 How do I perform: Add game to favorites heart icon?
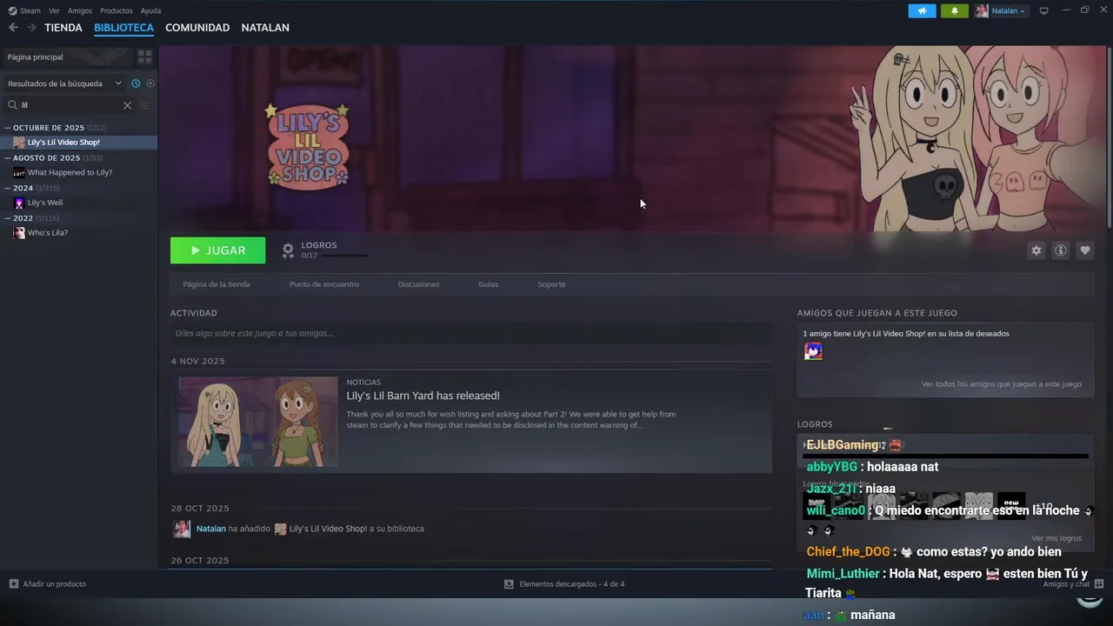point(1084,250)
